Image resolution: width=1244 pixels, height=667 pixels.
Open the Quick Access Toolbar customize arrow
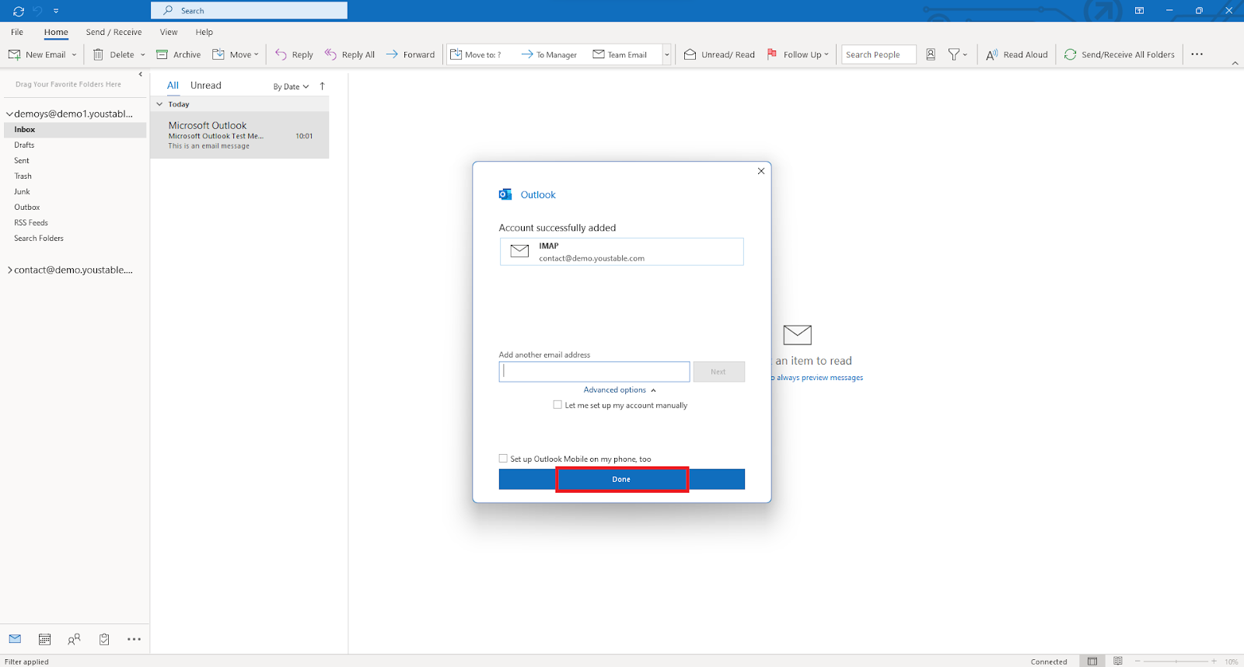point(56,11)
